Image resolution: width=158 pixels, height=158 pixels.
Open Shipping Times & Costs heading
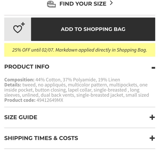41,138
